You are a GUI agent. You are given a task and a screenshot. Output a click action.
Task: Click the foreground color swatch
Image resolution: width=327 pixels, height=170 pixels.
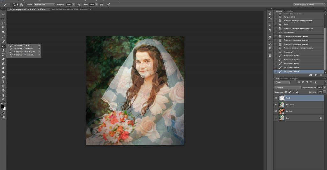pyautogui.click(x=2, y=106)
